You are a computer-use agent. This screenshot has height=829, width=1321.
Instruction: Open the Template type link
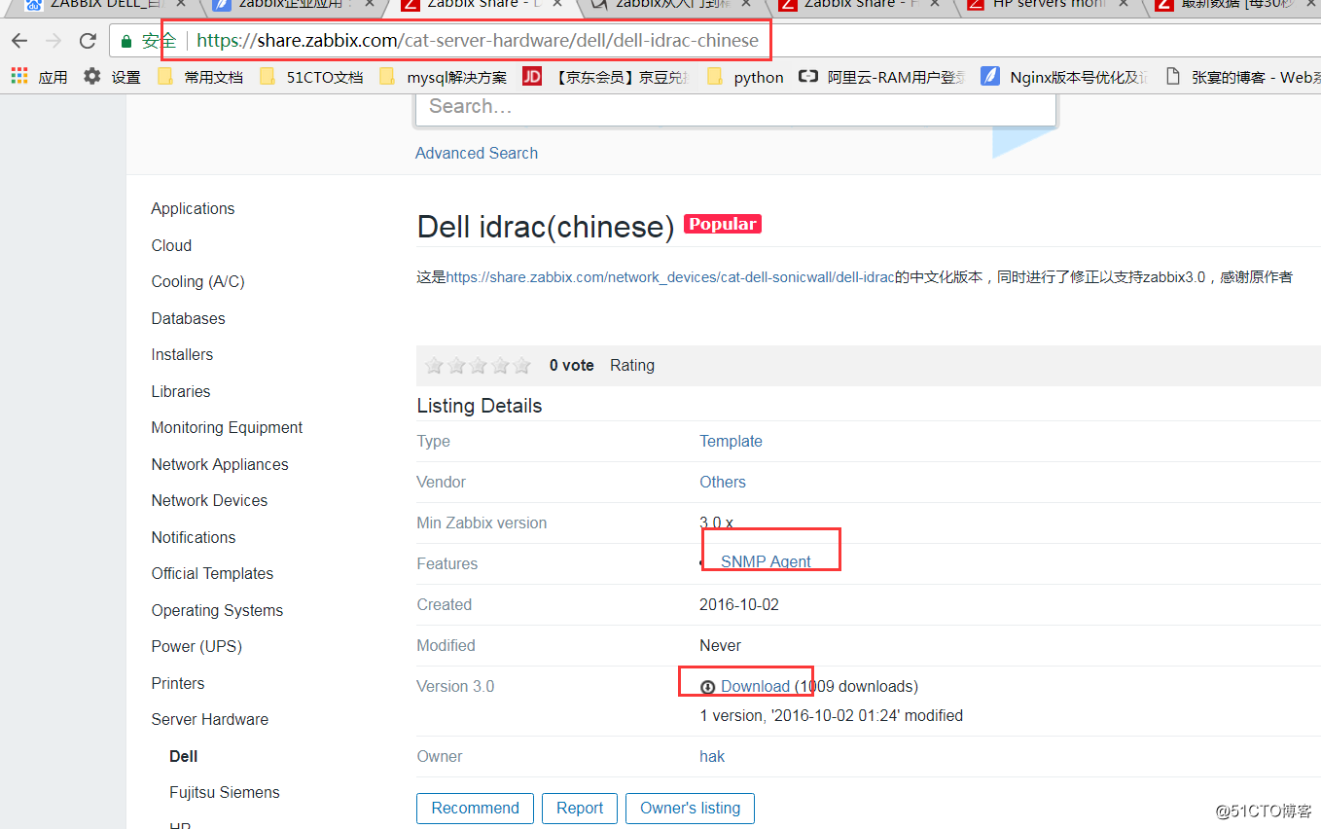click(x=731, y=441)
